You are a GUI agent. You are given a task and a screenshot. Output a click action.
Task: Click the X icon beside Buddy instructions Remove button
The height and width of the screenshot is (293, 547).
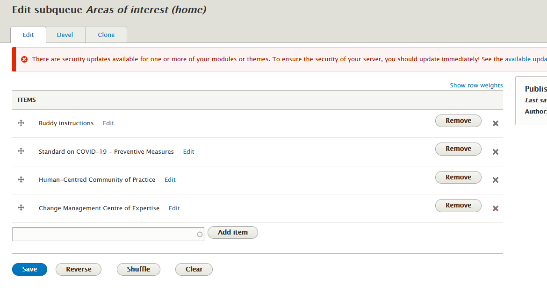[x=495, y=123]
